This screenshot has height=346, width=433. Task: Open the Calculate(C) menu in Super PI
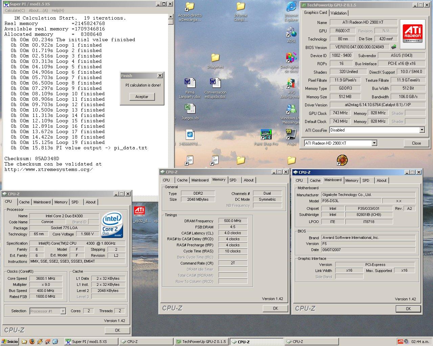pyautogui.click(x=15, y=10)
